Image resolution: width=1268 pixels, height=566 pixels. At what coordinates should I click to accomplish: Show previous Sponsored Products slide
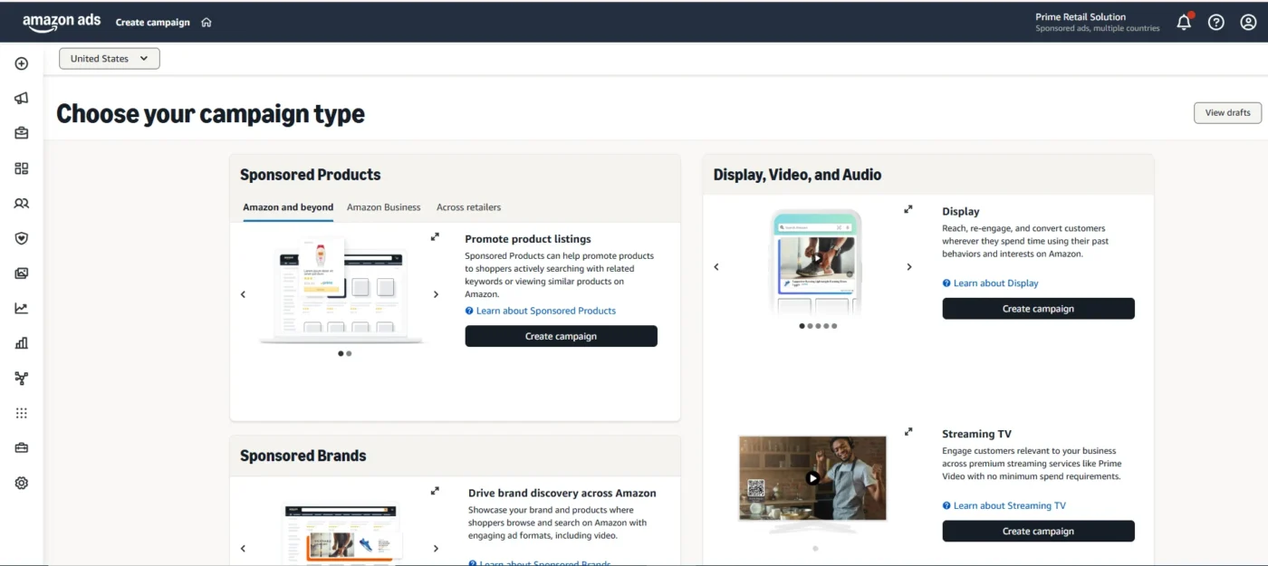243,294
